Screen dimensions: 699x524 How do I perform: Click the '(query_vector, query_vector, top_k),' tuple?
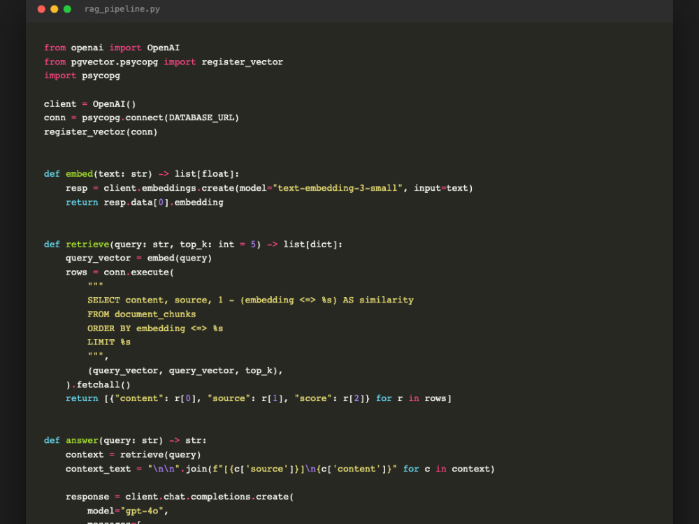[x=185, y=371]
